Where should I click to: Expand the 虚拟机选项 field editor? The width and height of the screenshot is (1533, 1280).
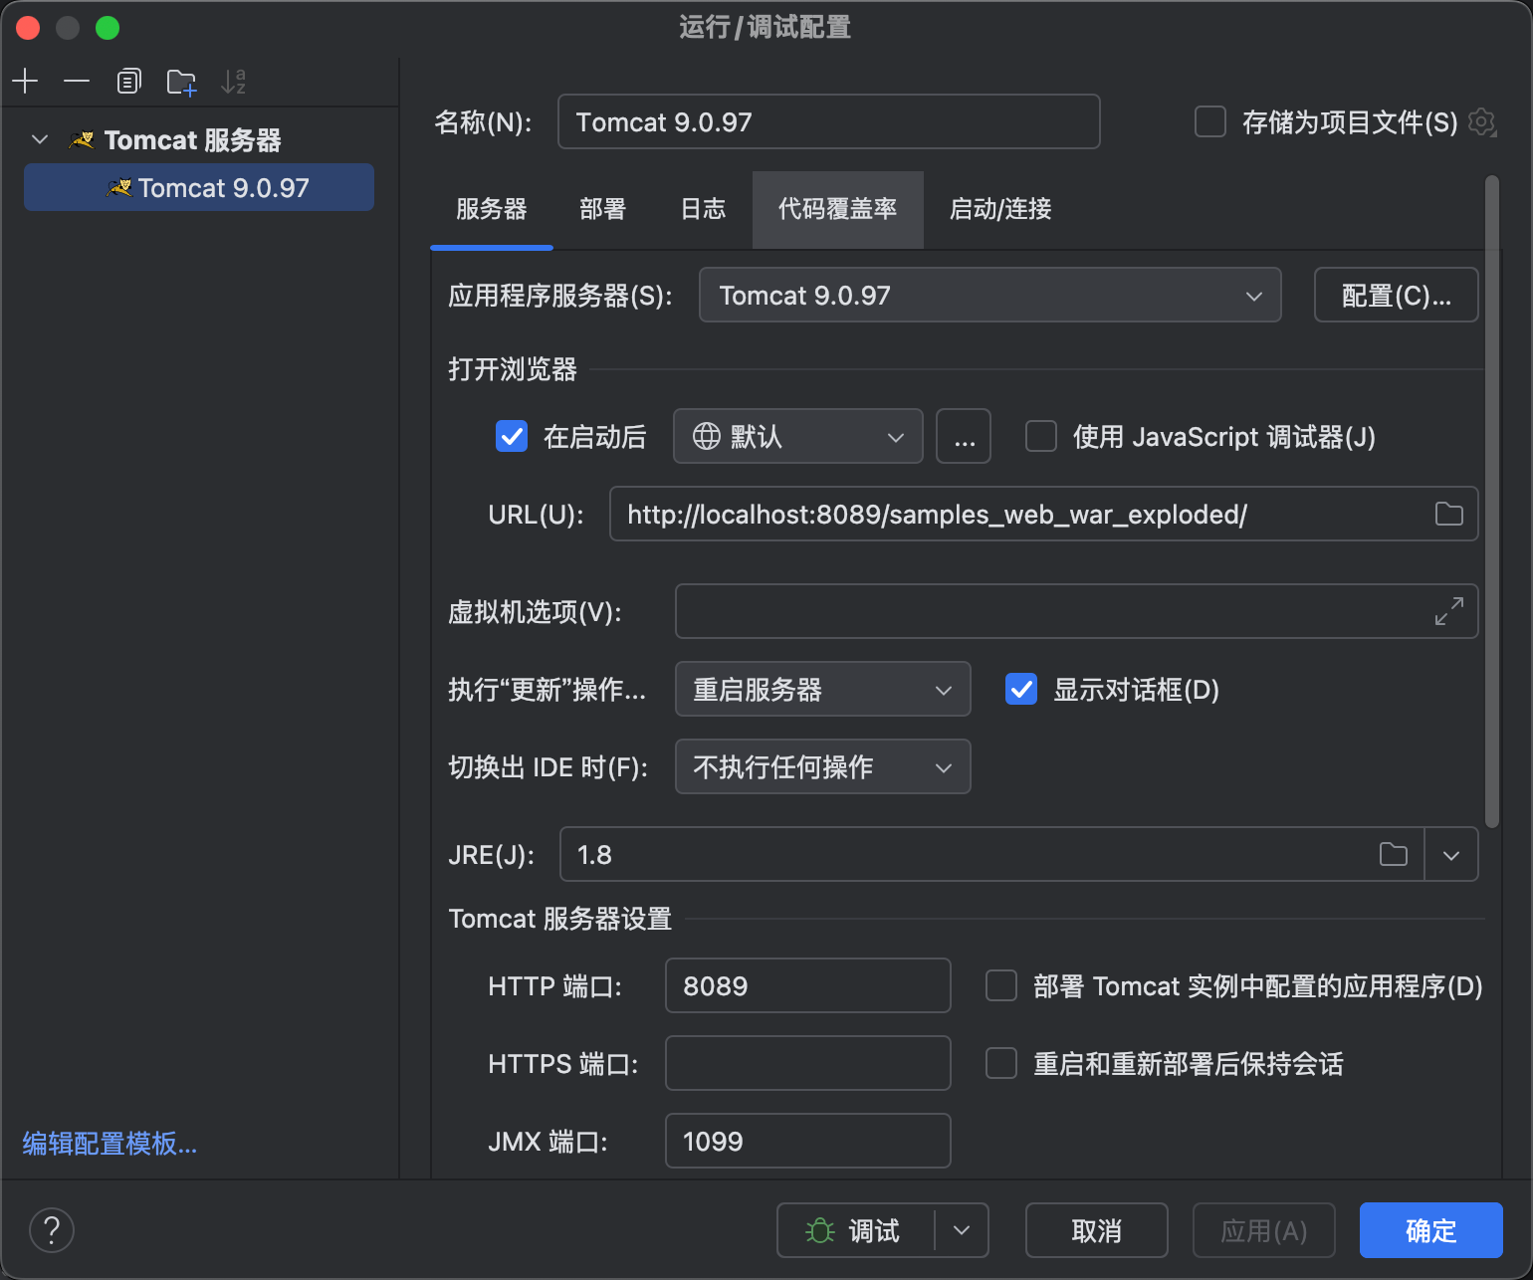(1449, 611)
